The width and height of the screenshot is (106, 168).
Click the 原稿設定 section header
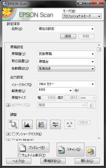click(x=50, y=47)
